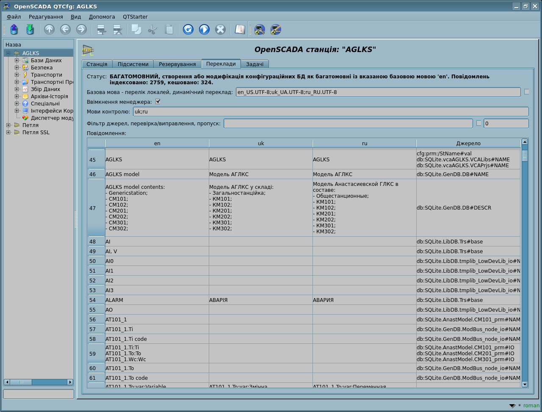Click the messages table vertical scrollbar up arrow
This screenshot has height=412, width=542.
pyautogui.click(x=525, y=142)
